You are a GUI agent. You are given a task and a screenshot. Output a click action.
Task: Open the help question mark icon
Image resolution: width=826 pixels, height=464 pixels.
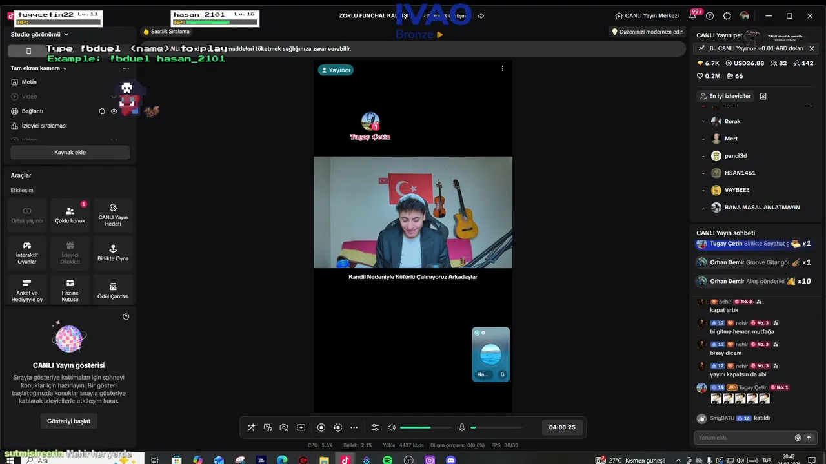(x=710, y=16)
